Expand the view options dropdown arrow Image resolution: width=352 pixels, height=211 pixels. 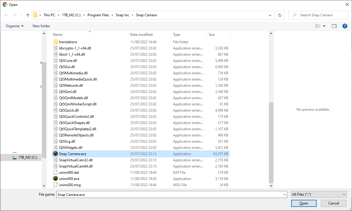(324, 26)
